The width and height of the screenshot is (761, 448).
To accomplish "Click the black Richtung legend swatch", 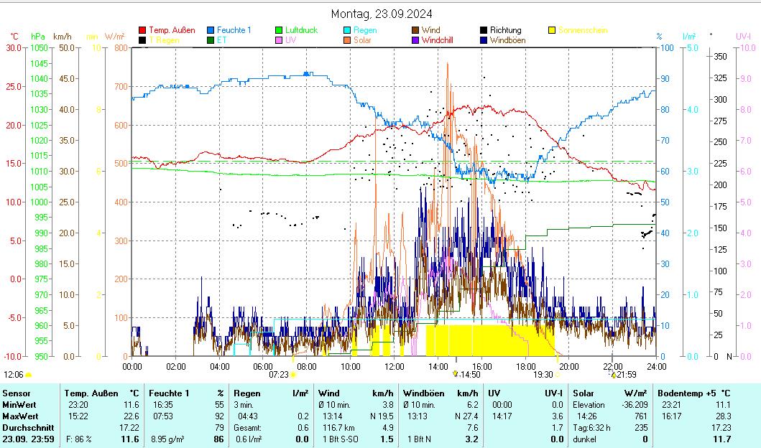I will tap(484, 30).
